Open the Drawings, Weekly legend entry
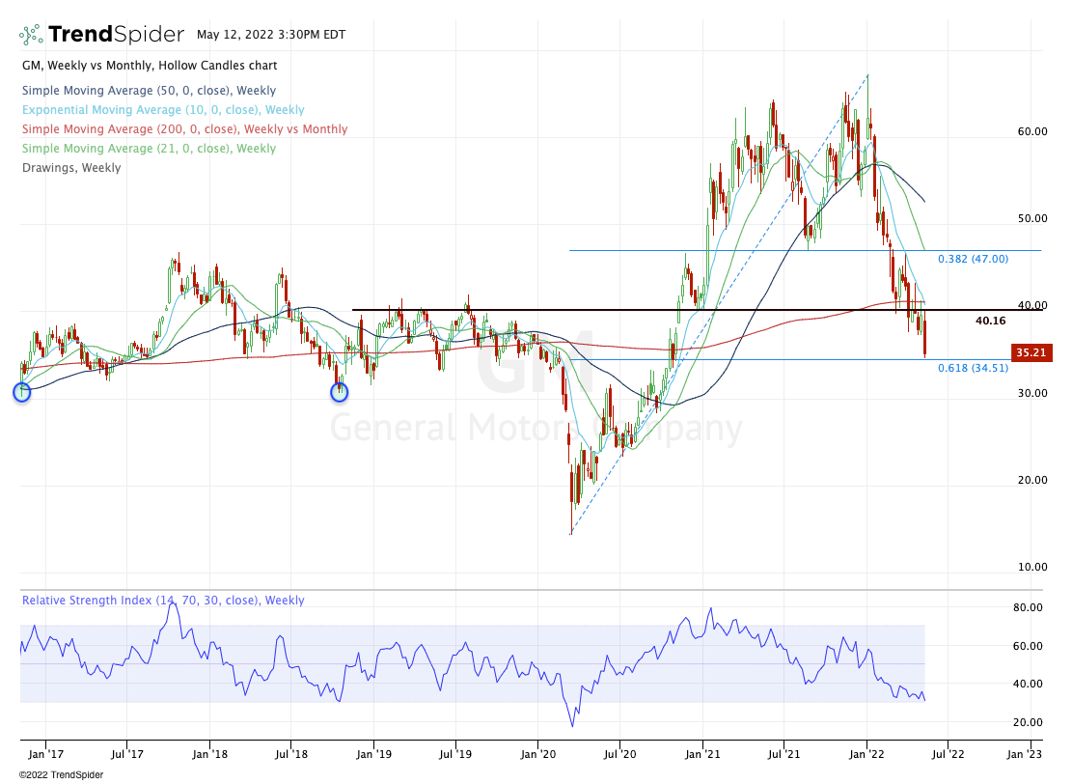Viewport: 1072px width, 784px height. [70, 168]
